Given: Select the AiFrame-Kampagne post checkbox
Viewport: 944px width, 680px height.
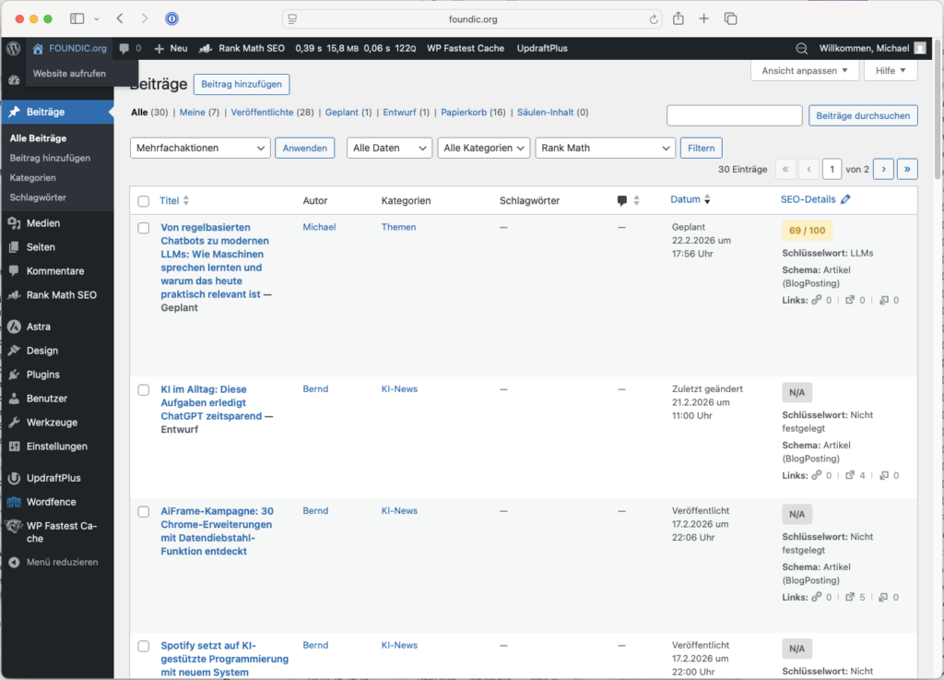Looking at the screenshot, I should [143, 512].
